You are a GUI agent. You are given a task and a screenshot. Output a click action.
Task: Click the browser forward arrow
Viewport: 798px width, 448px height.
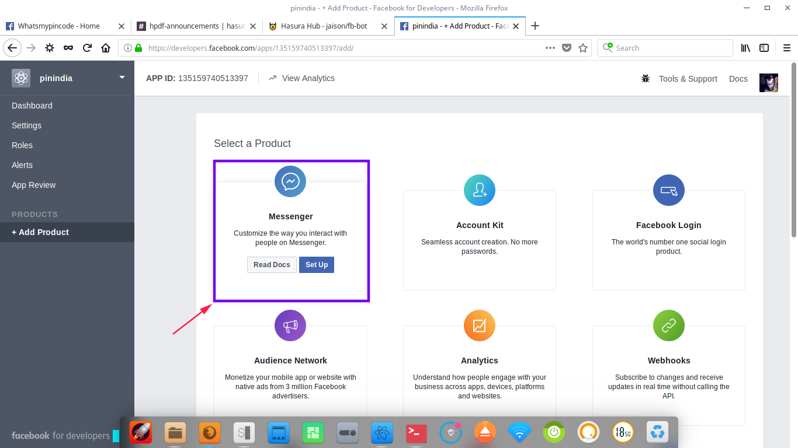tap(31, 48)
